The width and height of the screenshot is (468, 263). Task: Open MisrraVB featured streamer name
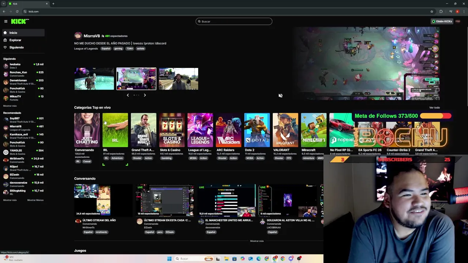91,36
